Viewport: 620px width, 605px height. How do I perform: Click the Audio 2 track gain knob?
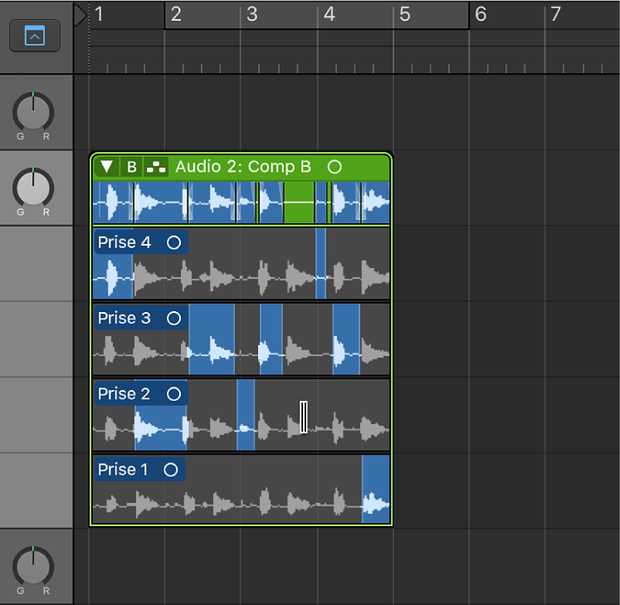click(33, 188)
